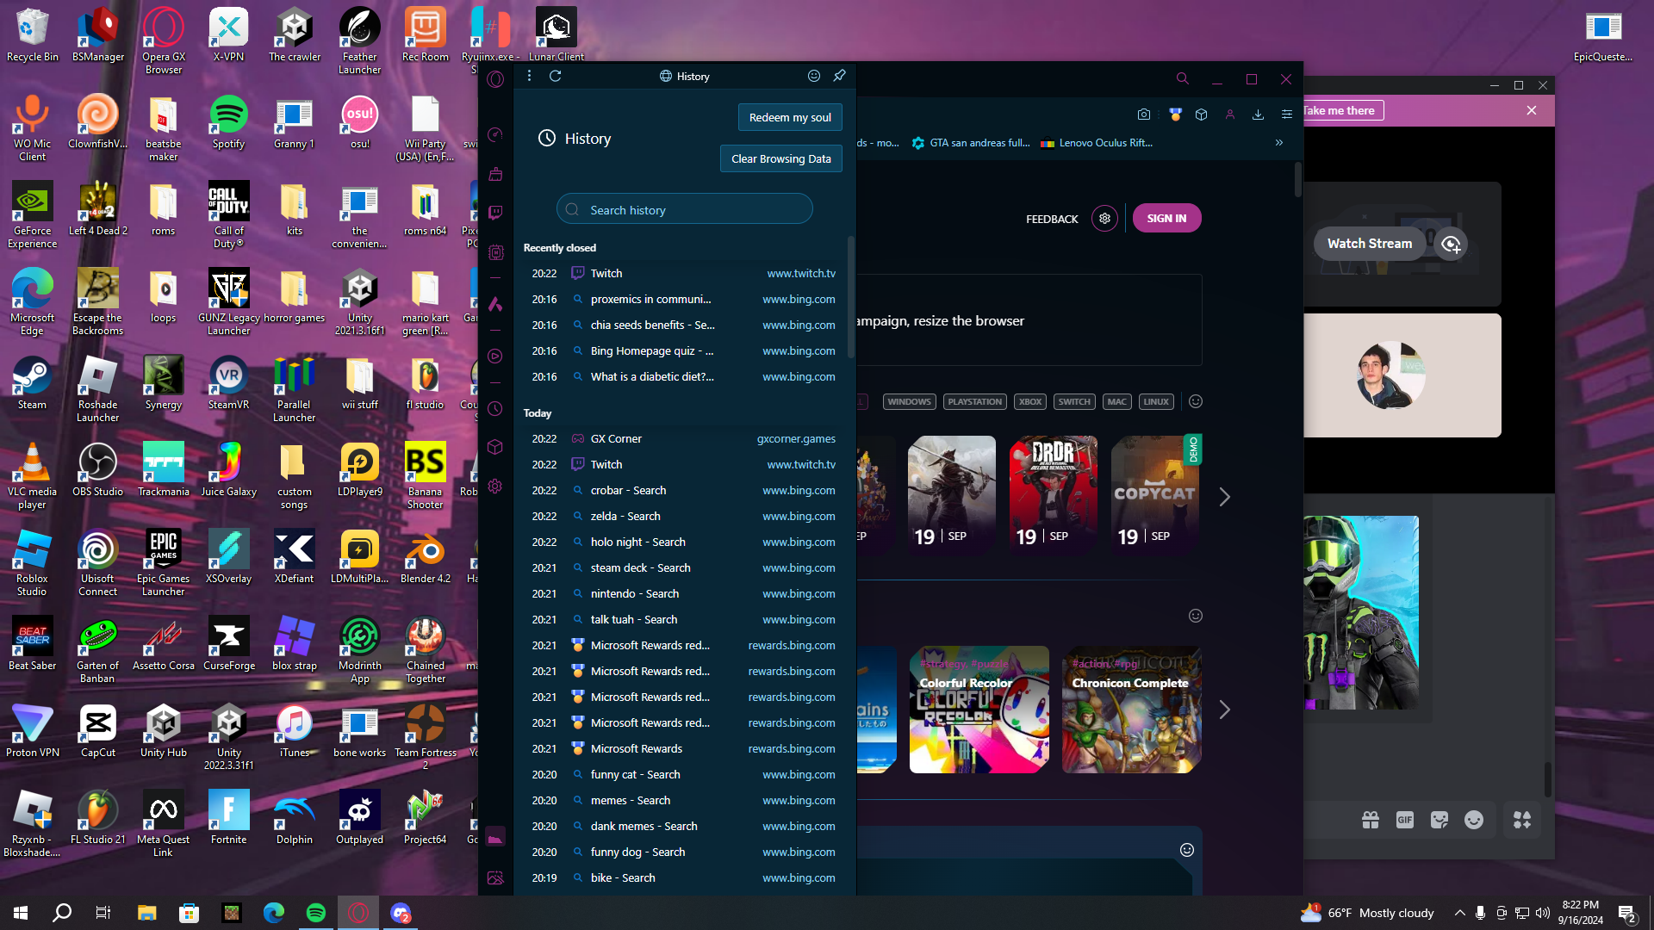Click the snapshot camera icon

click(x=1144, y=115)
